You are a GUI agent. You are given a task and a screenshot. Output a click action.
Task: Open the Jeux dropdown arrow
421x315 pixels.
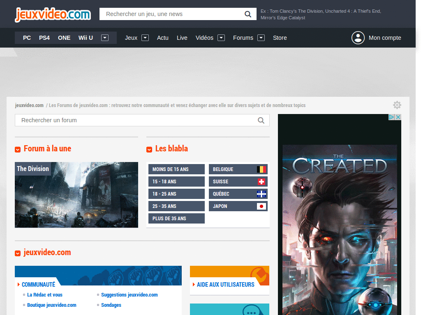pos(145,38)
